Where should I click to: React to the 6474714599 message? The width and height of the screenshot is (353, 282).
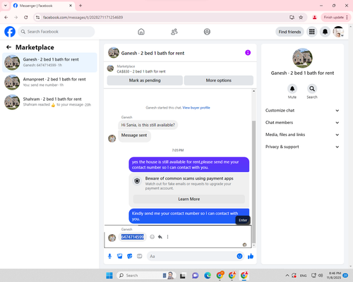[152, 237]
